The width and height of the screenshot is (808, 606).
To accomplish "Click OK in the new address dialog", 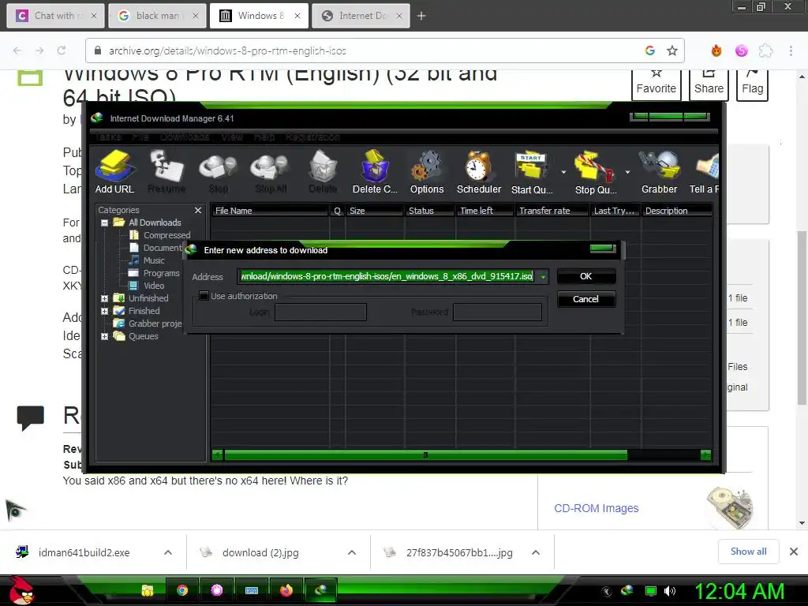I will point(586,276).
